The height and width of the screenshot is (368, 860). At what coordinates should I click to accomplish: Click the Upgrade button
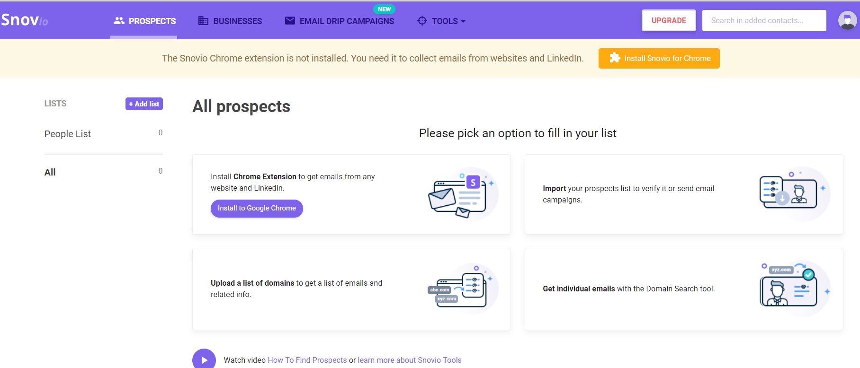point(669,20)
